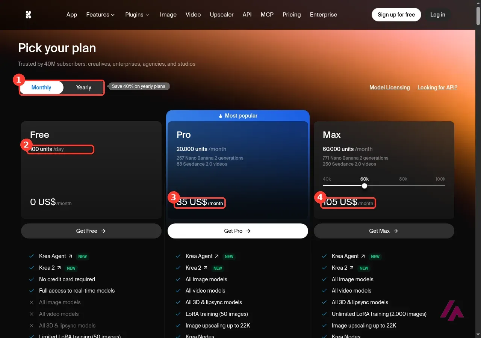The width and height of the screenshot is (481, 338).
Task: Open MCP in the top navigation
Action: [x=267, y=15]
